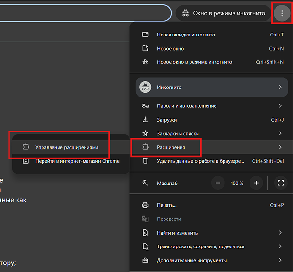Viewport: 293px width, 272px height.
Task: Click the puzzle icon in the submenu
Action: click(26, 147)
